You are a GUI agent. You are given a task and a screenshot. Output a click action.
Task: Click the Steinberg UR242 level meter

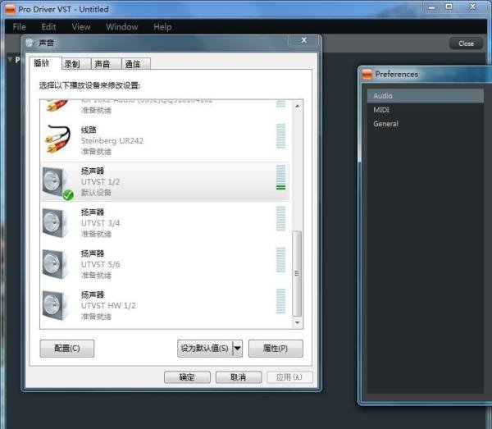280,136
